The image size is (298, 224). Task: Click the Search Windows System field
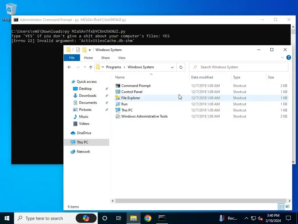239,67
